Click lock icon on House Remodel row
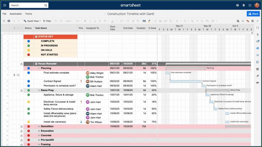This screenshot has height=147, width=262. point(22,64)
